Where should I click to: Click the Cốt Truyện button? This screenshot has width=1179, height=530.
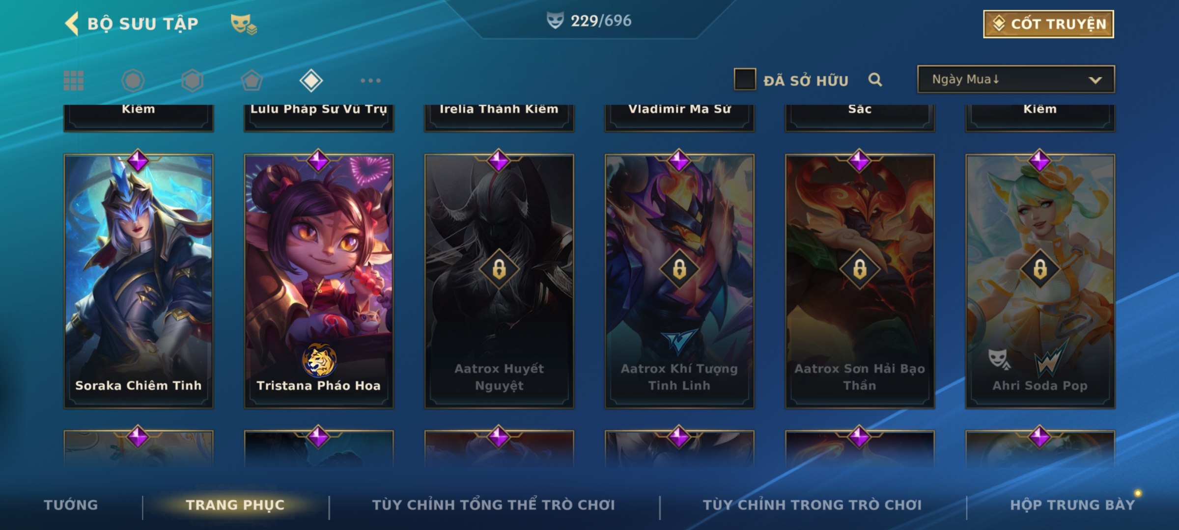tap(1048, 24)
